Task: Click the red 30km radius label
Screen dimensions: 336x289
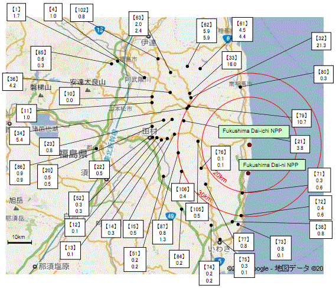Action: coord(205,196)
